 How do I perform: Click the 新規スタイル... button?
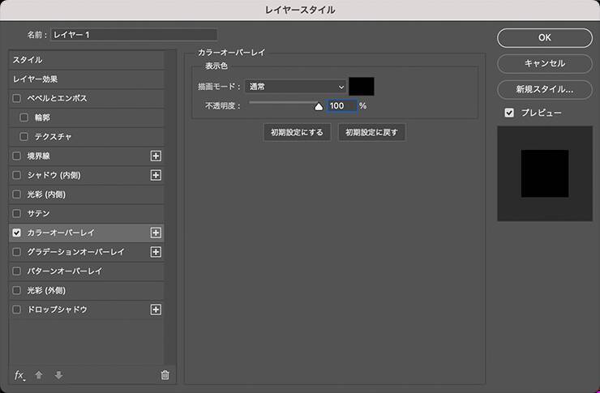click(x=544, y=89)
